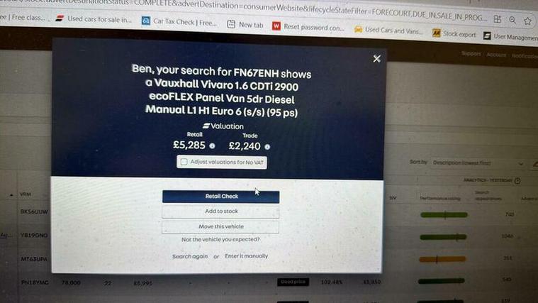538x303 pixels.
Task: Open the New tab bookmark
Action: coord(245,24)
